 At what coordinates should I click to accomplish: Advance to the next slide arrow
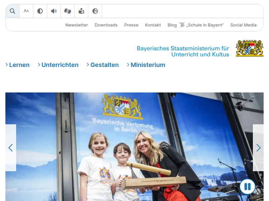(258, 148)
